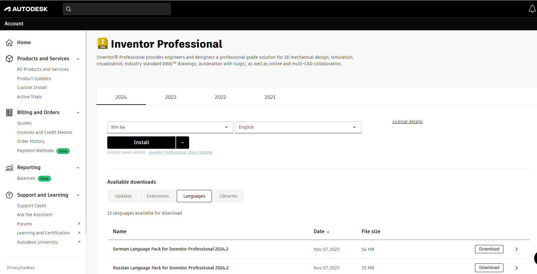Open Learning and Certification link

(x=44, y=233)
